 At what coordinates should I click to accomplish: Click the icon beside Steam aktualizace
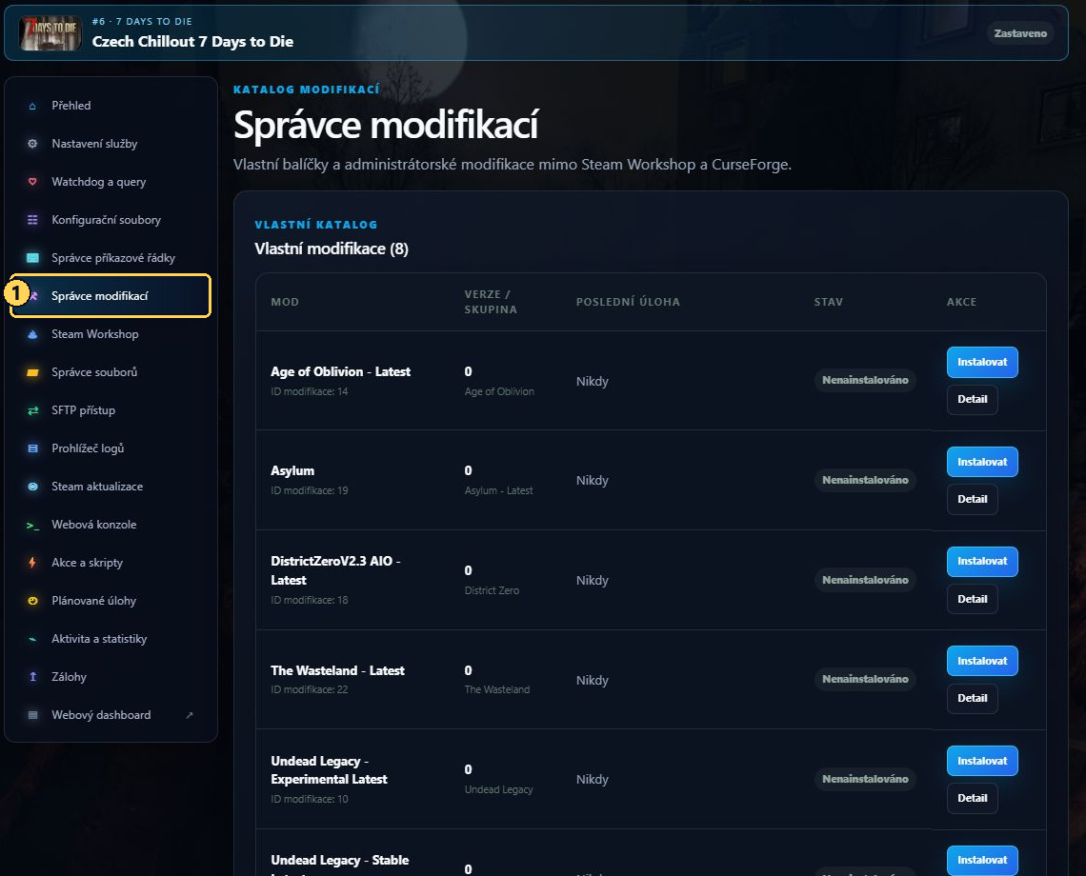point(32,487)
